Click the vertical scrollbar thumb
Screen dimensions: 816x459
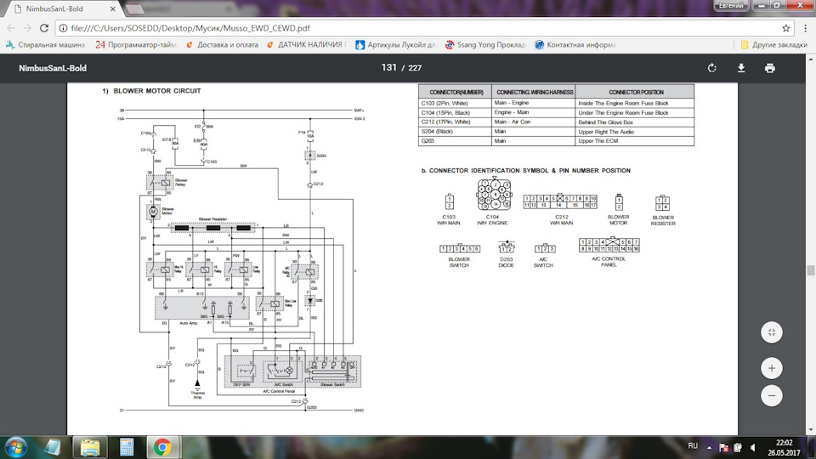pyautogui.click(x=810, y=270)
